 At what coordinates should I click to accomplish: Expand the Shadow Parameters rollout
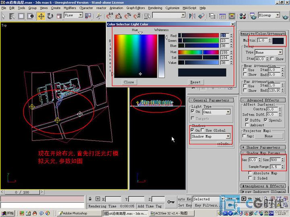pos(263,147)
